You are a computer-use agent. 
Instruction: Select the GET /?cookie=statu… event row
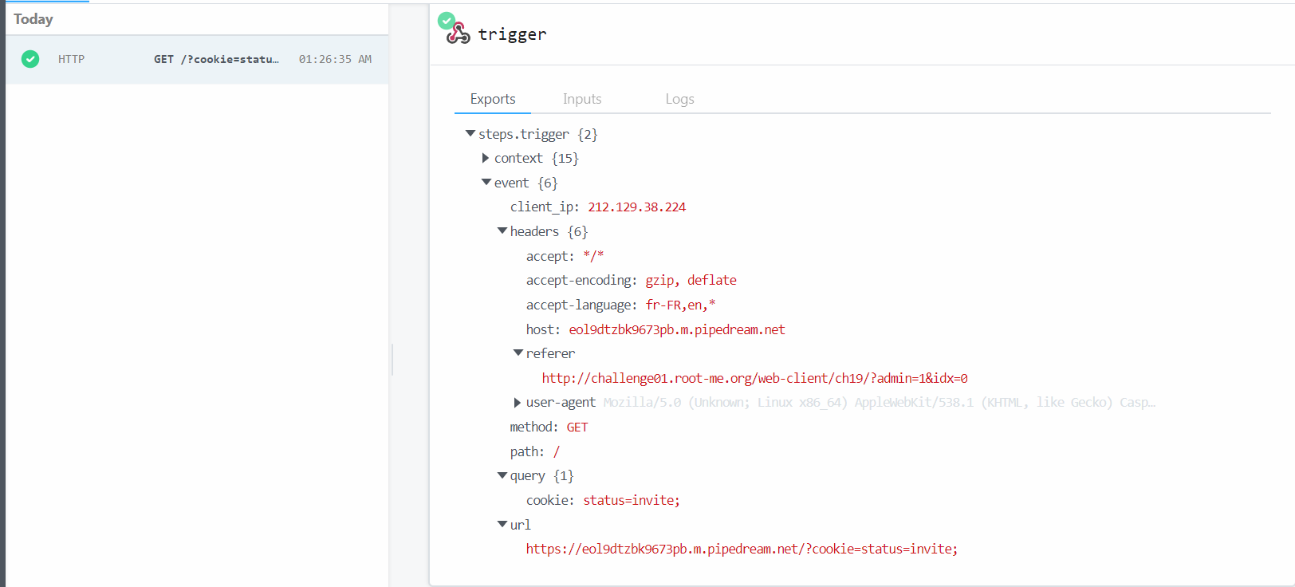click(197, 60)
